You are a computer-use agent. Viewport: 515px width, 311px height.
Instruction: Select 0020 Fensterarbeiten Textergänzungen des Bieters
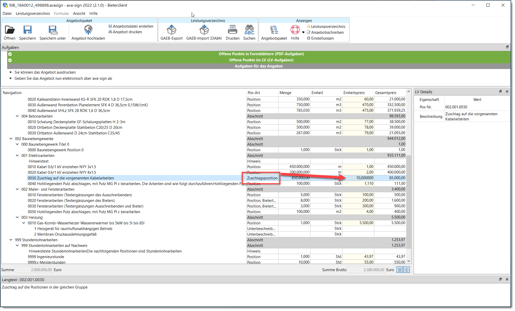[x=71, y=201]
